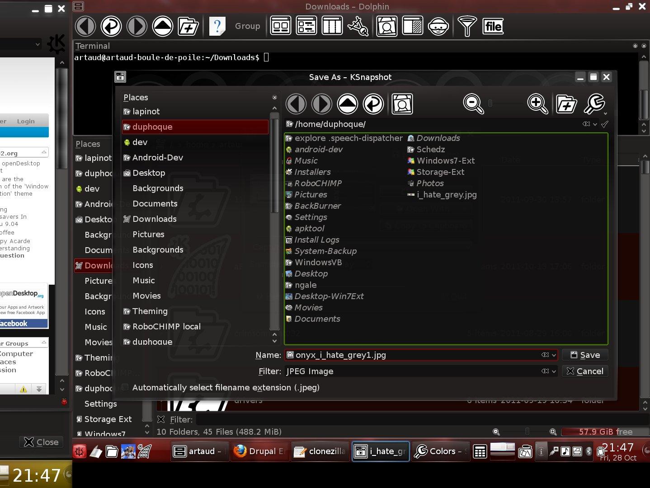Switch Dolphin to icons view mode
The width and height of the screenshot is (650, 488).
click(281, 26)
